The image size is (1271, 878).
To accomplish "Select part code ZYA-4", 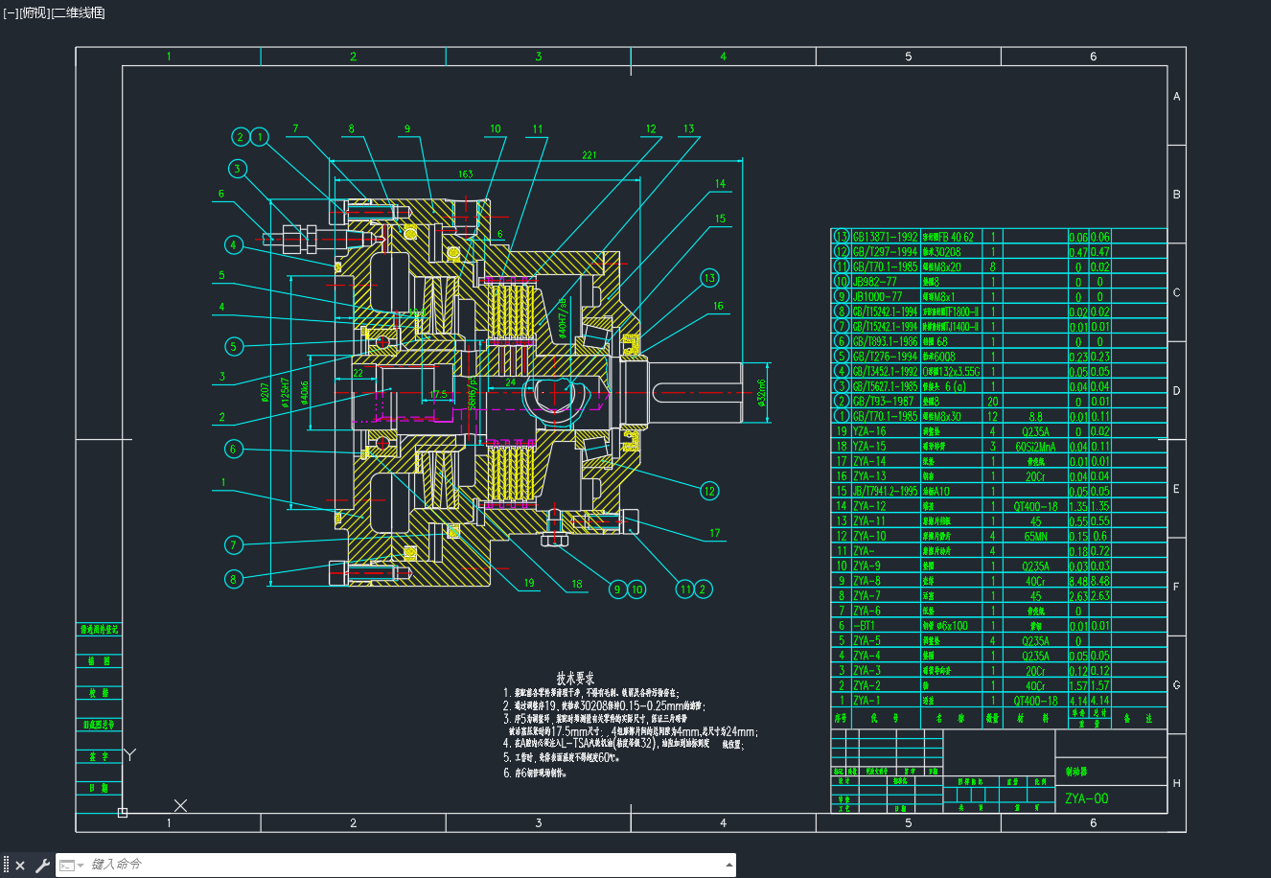I will (867, 657).
